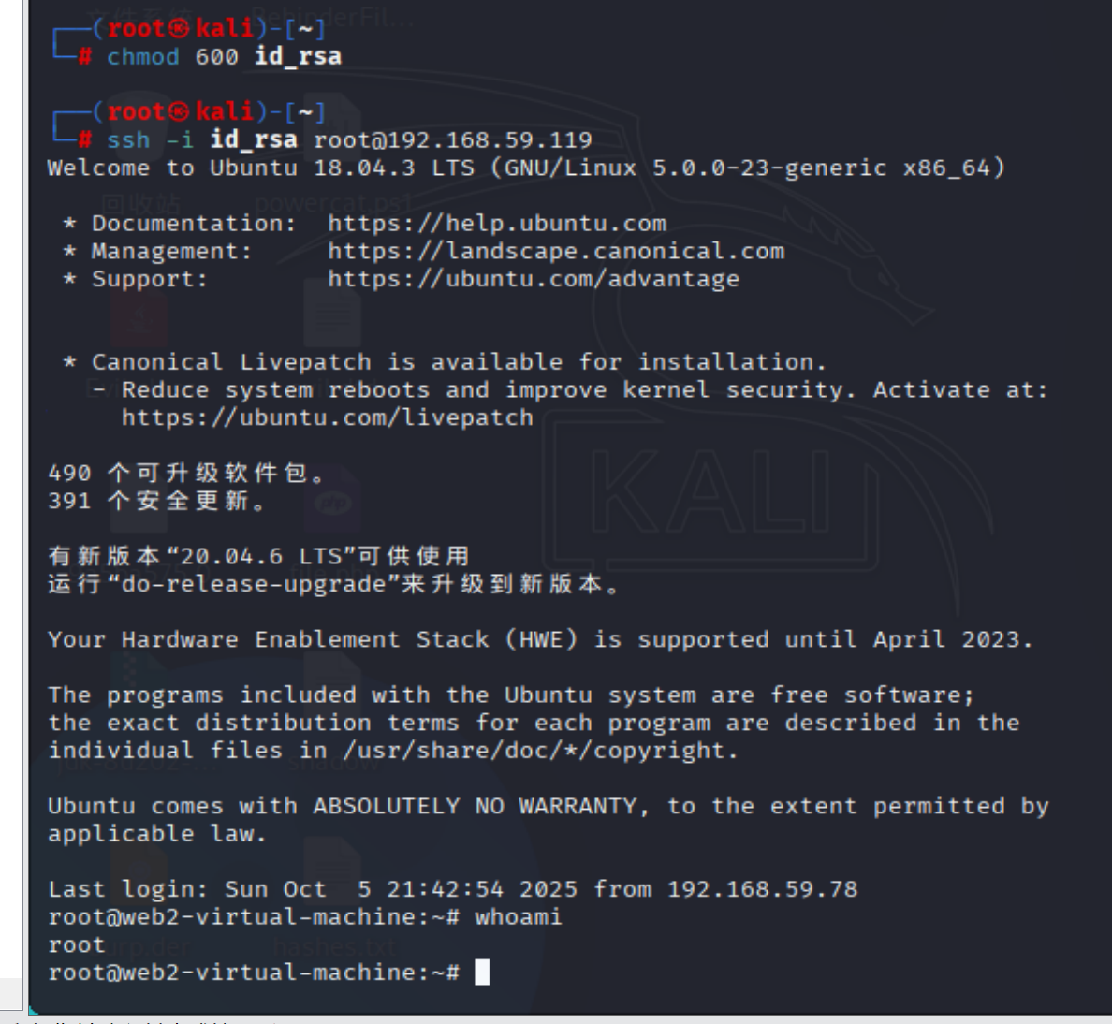Click the root@192.168.59.119 SSH target

pyautogui.click(x=453, y=140)
